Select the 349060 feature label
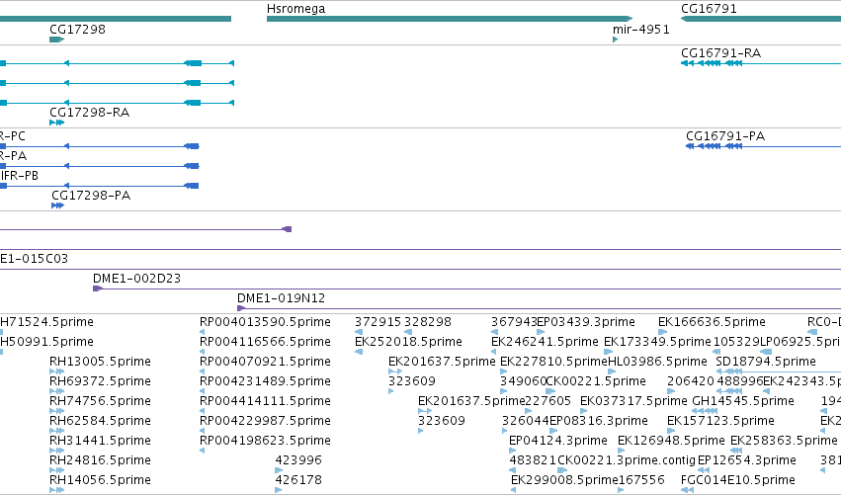 click(x=523, y=381)
